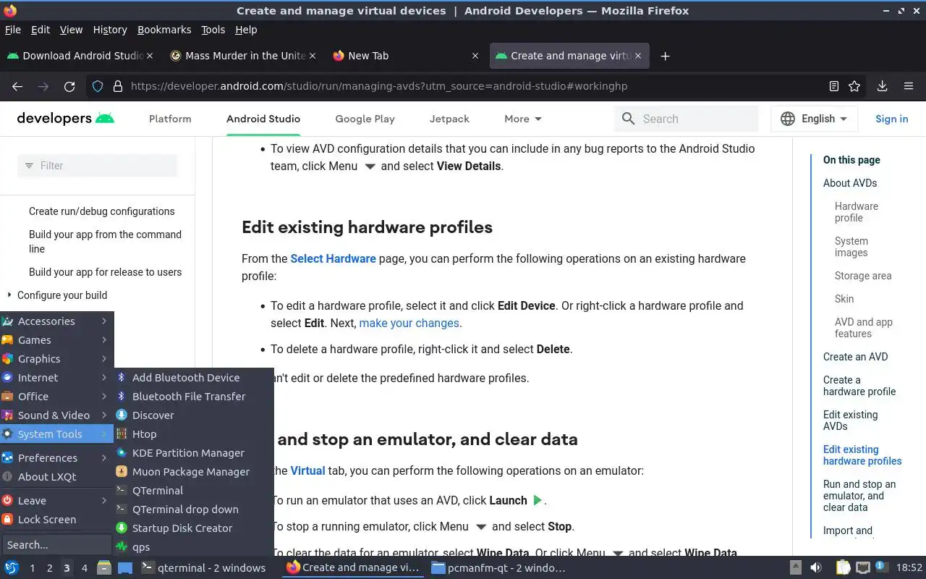This screenshot has width=926, height=579.
Task: Click the globe language icon
Action: pos(788,119)
